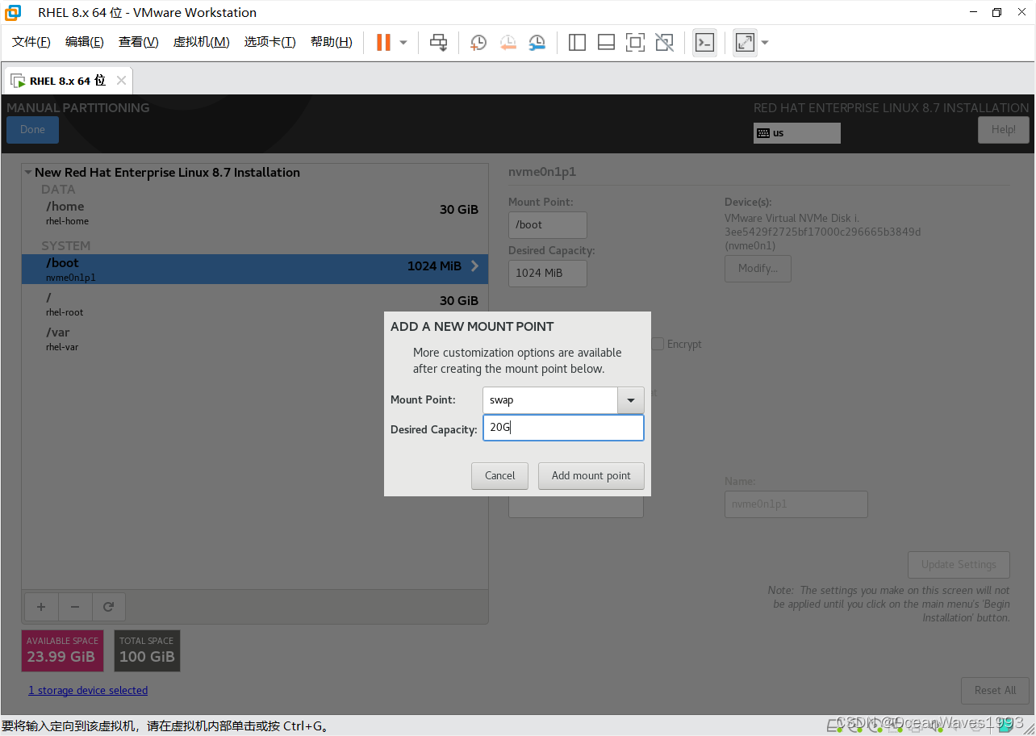This screenshot has width=1036, height=736.
Task: Toggle the library sidebar view icon
Action: [x=577, y=42]
